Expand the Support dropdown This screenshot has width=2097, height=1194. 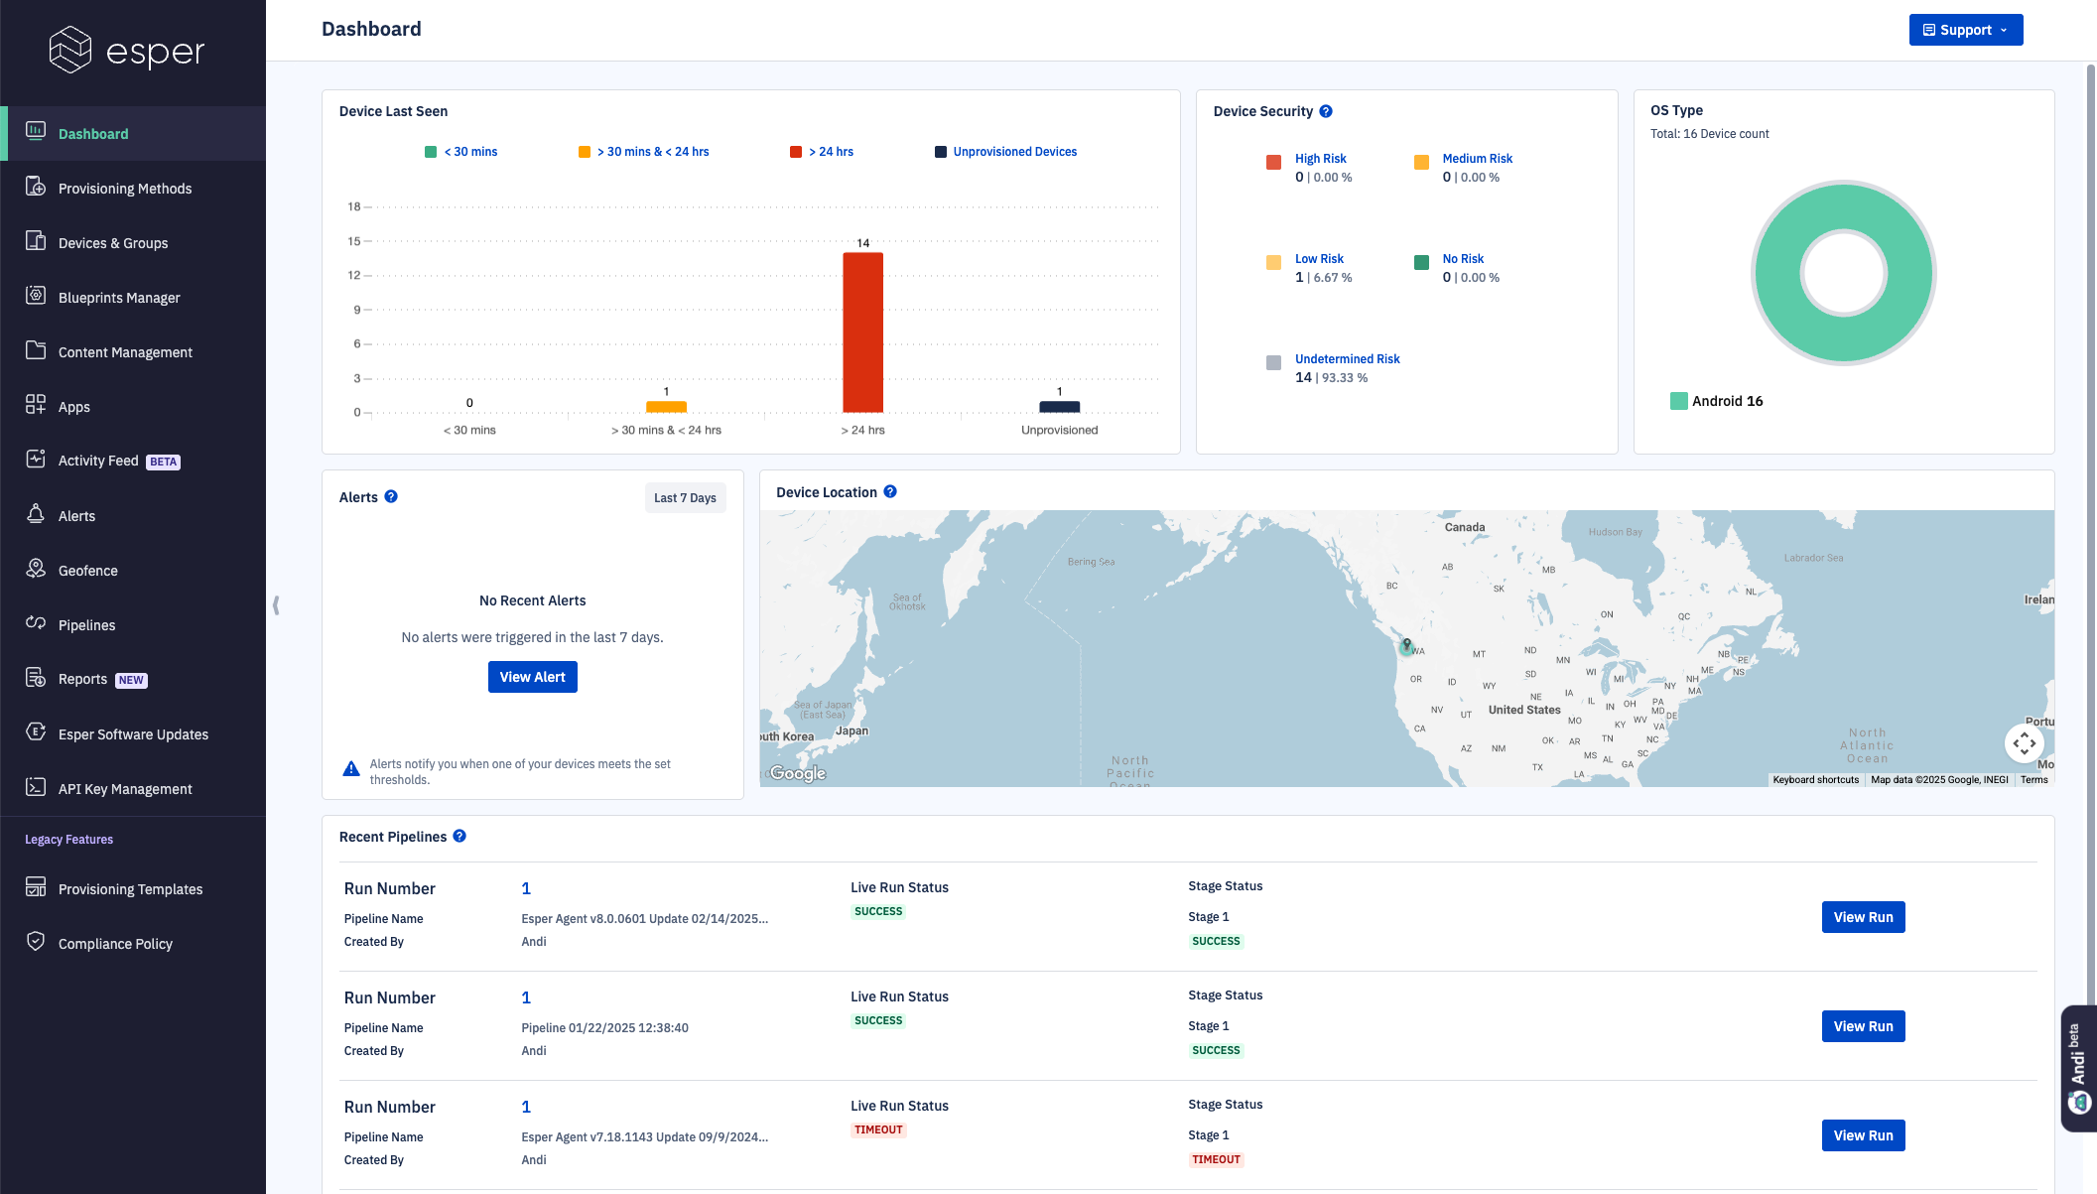coord(1966,30)
